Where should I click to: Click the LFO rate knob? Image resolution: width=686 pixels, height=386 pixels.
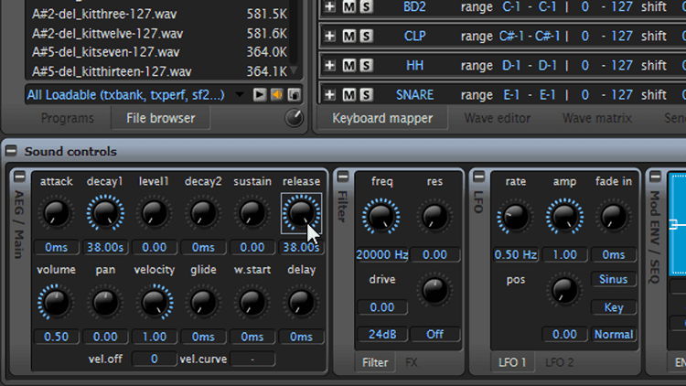pos(515,217)
